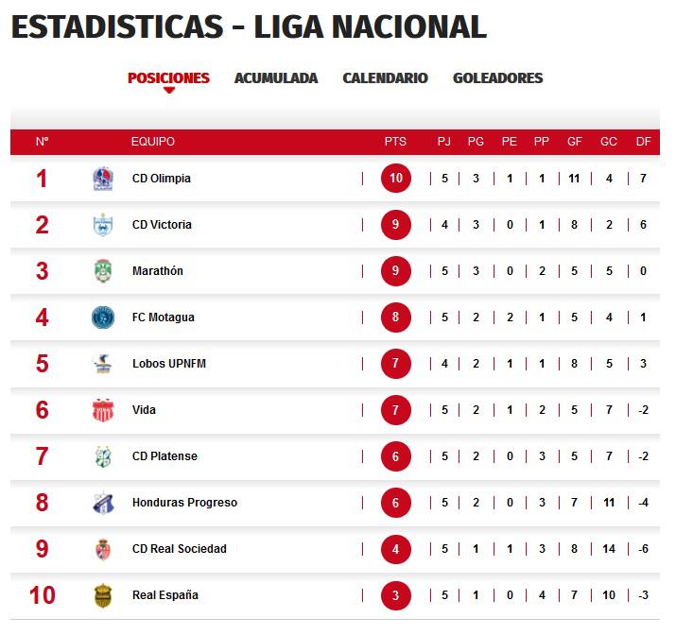This screenshot has width=676, height=635.
Task: Click the EQUIPO column header
Action: pos(153,142)
